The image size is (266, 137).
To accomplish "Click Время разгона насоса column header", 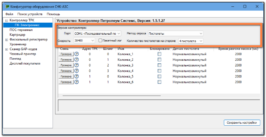I will point(238,49).
